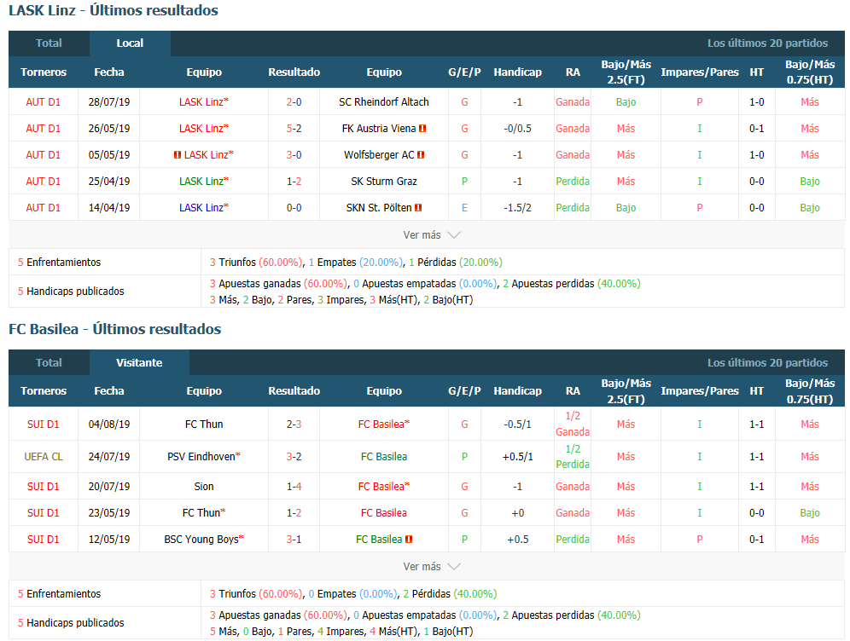Open the Total tab under LASK Linz results

(x=49, y=43)
